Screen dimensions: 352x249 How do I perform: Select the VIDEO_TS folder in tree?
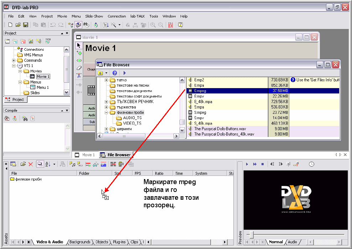coord(132,123)
